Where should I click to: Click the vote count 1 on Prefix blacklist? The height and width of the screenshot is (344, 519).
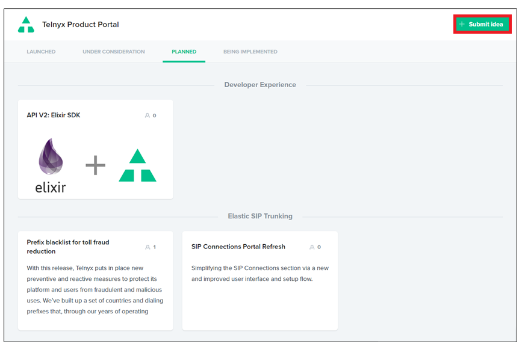(x=155, y=247)
